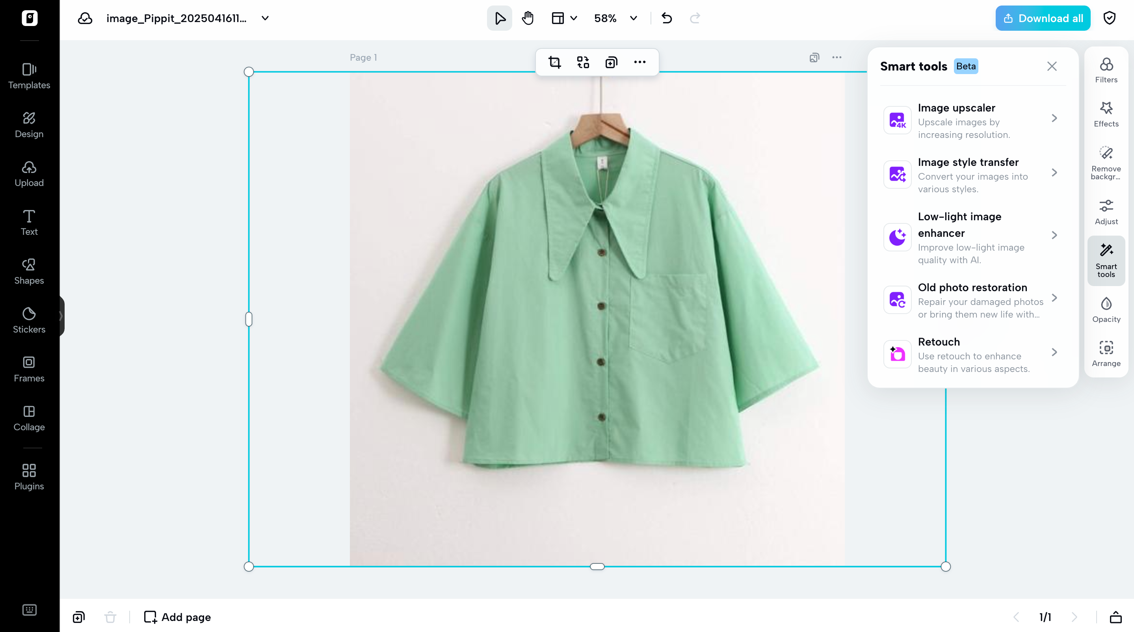Click Add page button
The image size is (1134, 632).
pyautogui.click(x=177, y=617)
